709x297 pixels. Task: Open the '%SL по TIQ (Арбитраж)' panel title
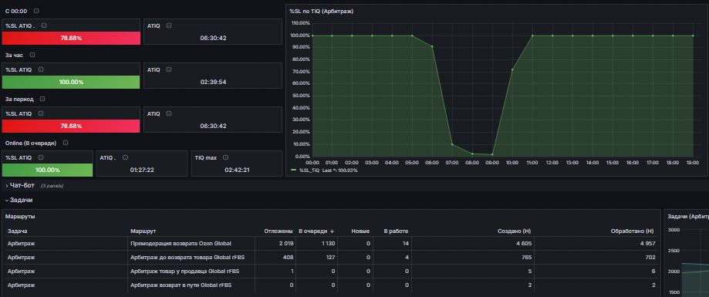click(x=322, y=12)
